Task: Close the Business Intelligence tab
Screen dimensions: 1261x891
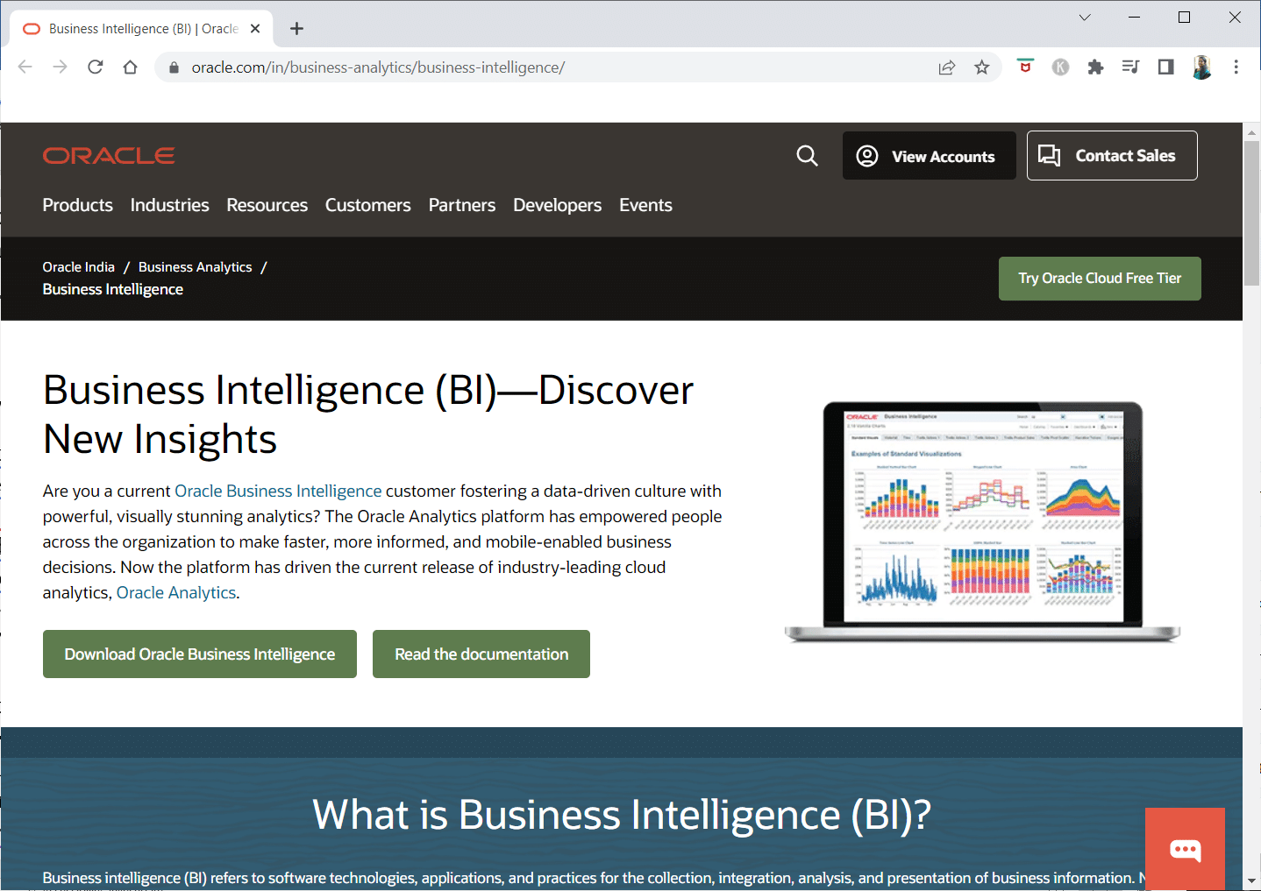Action: [255, 29]
